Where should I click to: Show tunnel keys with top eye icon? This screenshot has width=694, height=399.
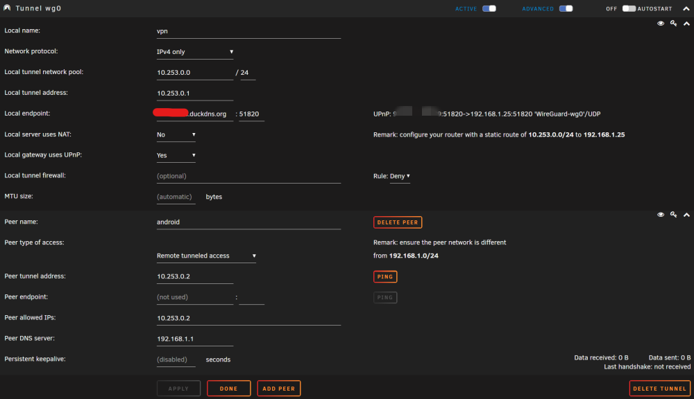point(661,24)
